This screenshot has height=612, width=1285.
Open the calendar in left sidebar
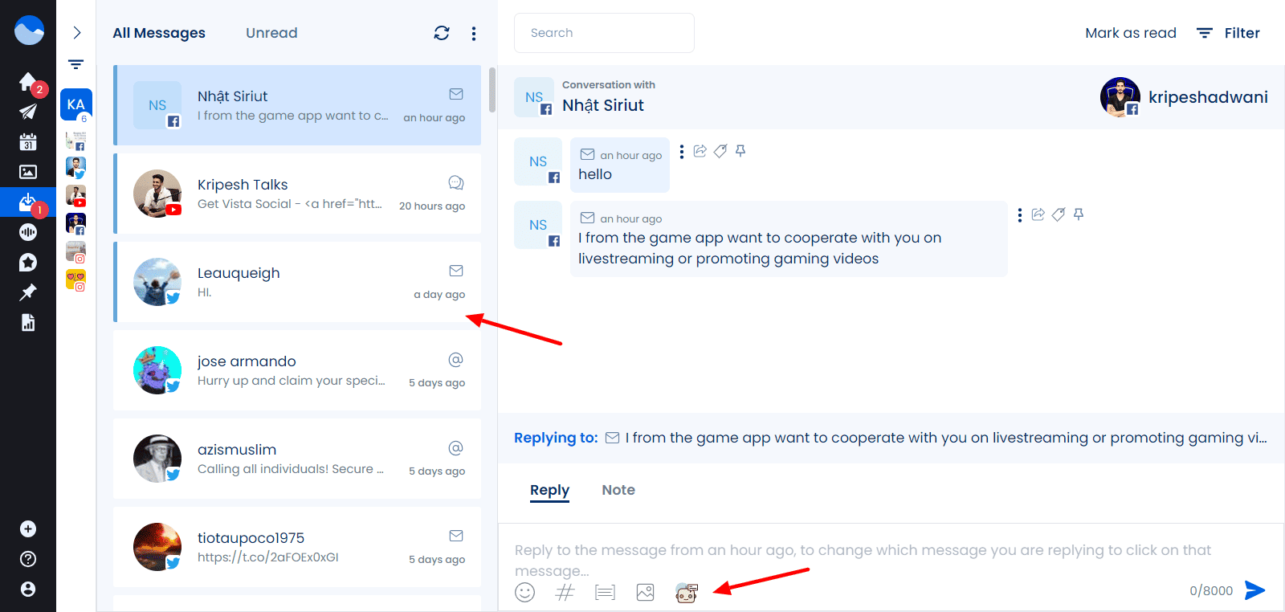click(x=28, y=142)
